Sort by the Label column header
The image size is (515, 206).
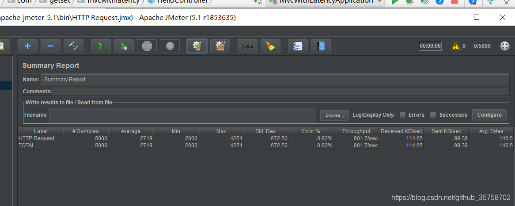pos(41,131)
